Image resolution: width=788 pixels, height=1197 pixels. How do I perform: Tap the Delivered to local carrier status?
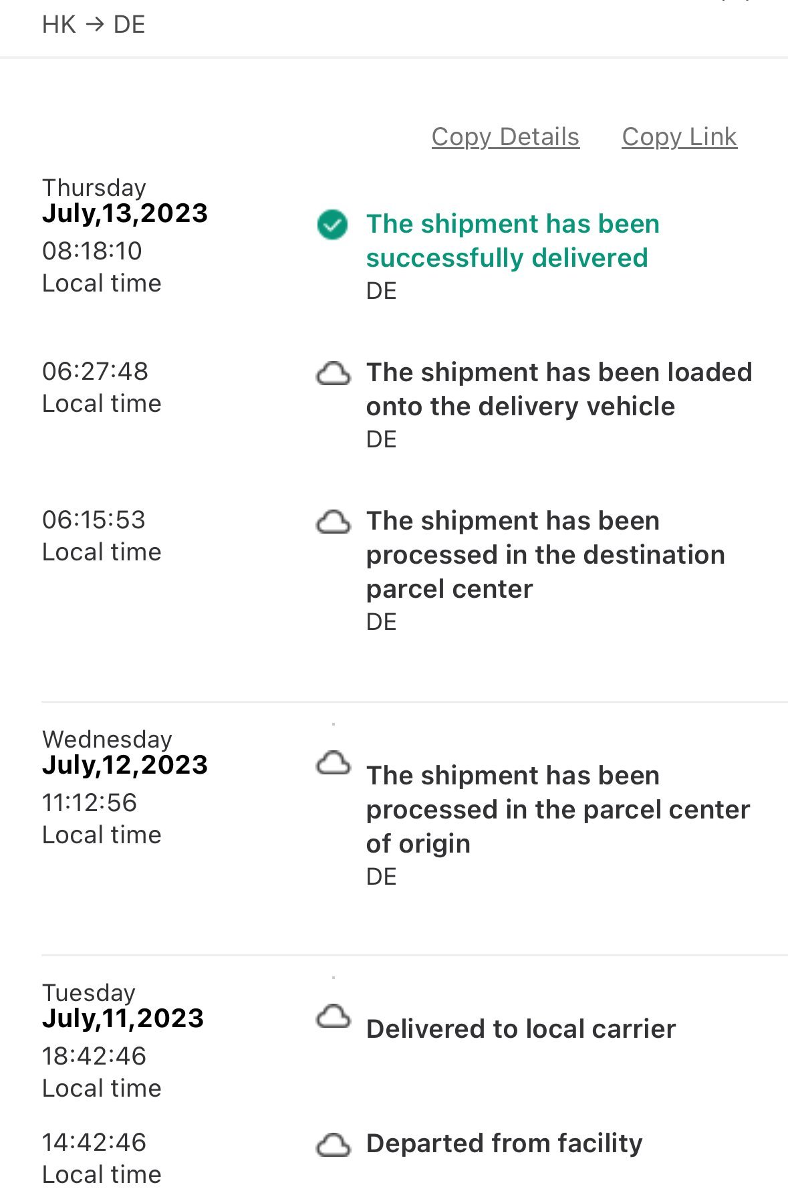tap(521, 1029)
